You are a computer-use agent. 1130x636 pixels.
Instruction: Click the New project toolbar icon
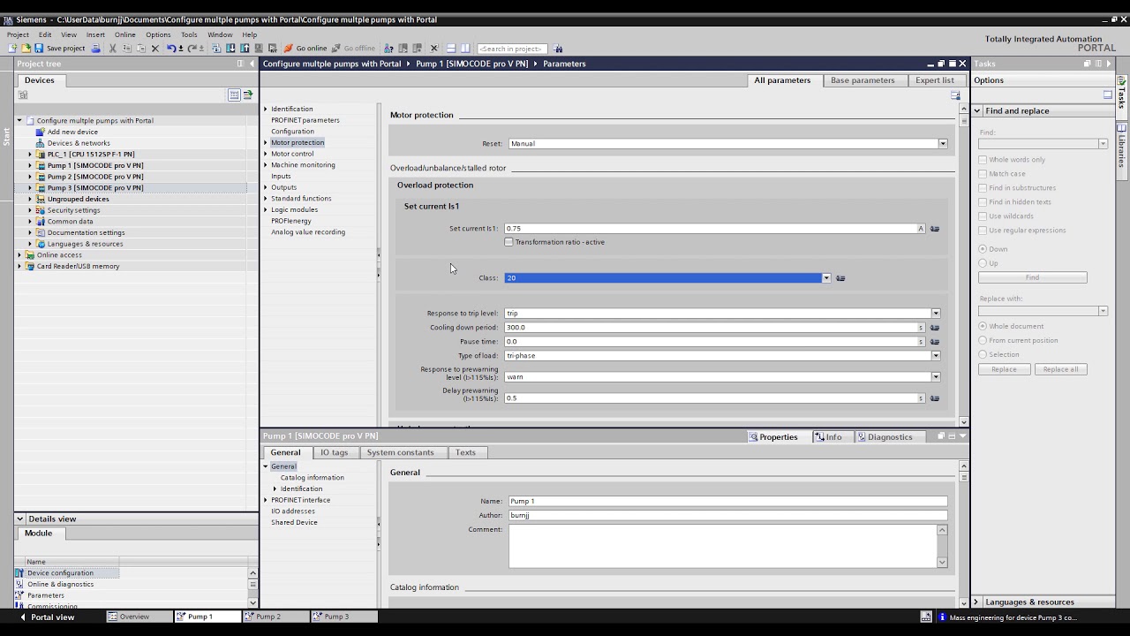[x=12, y=49]
